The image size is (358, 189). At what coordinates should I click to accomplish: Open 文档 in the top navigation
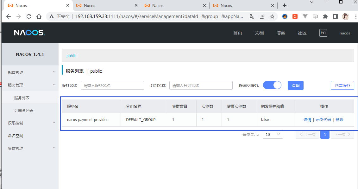click(x=259, y=33)
